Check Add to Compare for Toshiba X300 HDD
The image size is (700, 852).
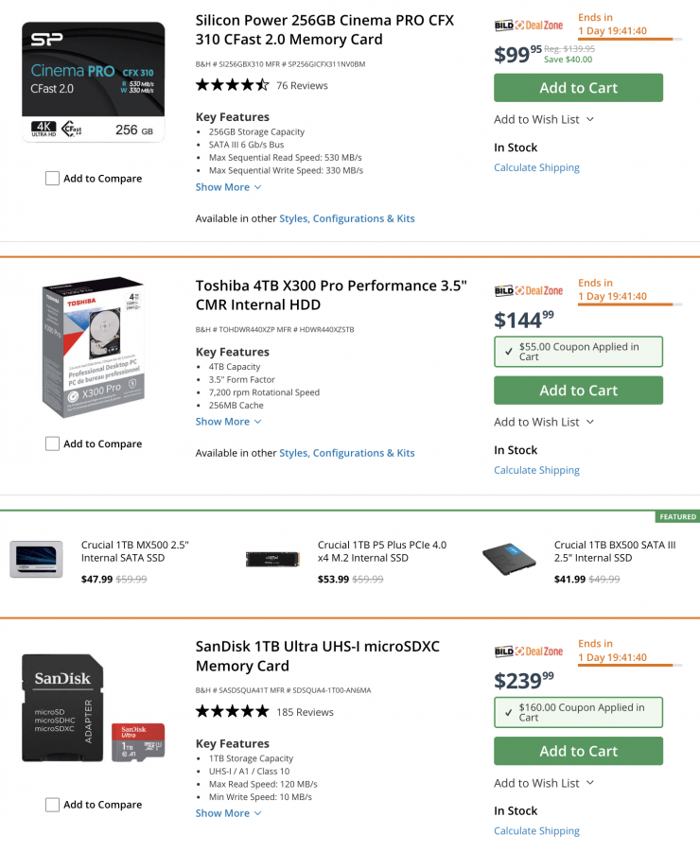[53, 443]
